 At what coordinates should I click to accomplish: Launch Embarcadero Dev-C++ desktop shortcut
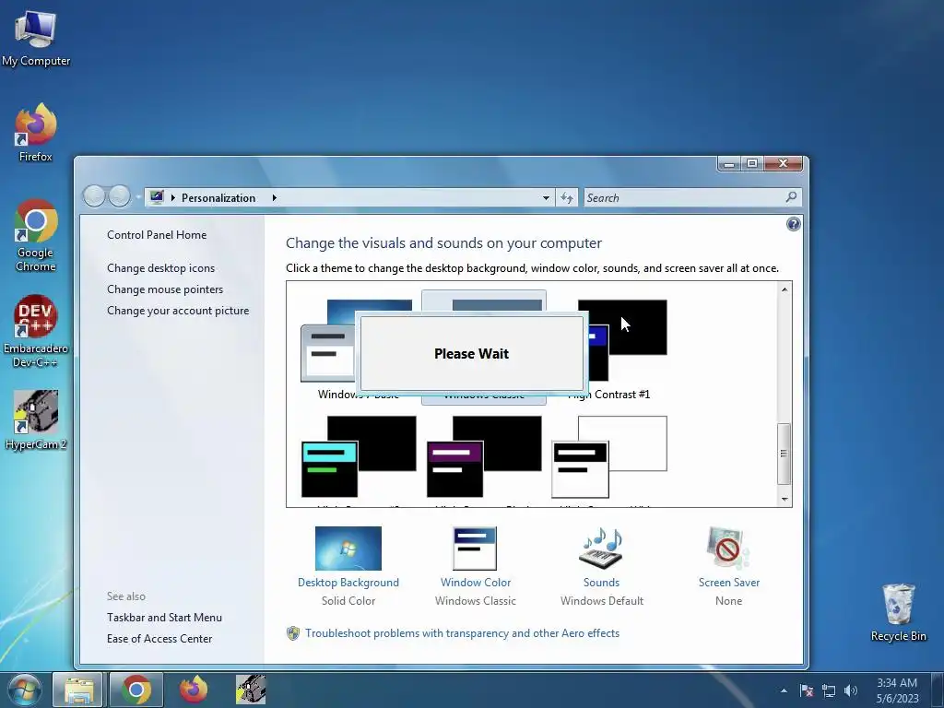coord(36,331)
